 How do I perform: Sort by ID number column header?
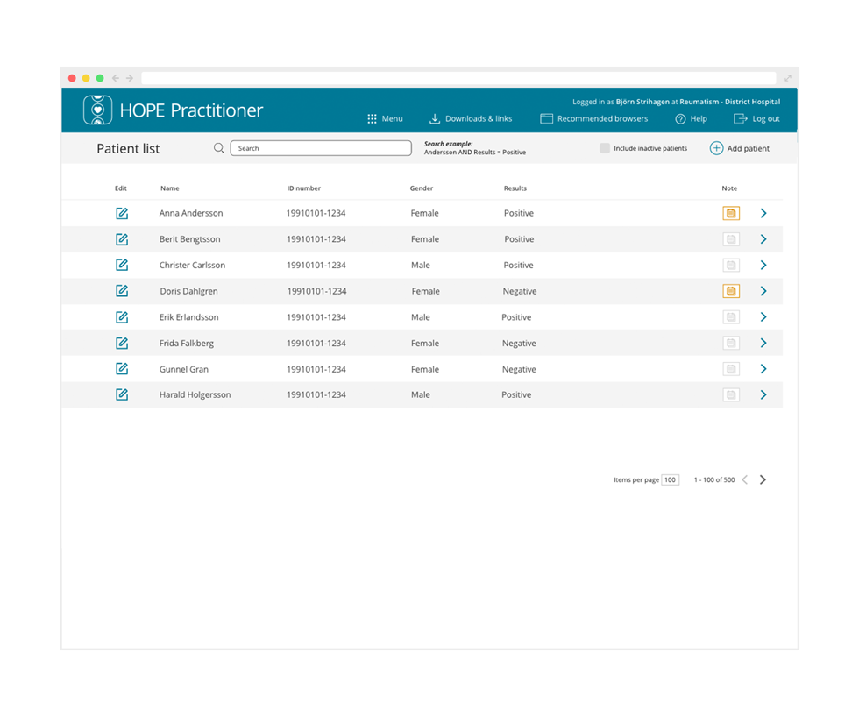tap(304, 188)
